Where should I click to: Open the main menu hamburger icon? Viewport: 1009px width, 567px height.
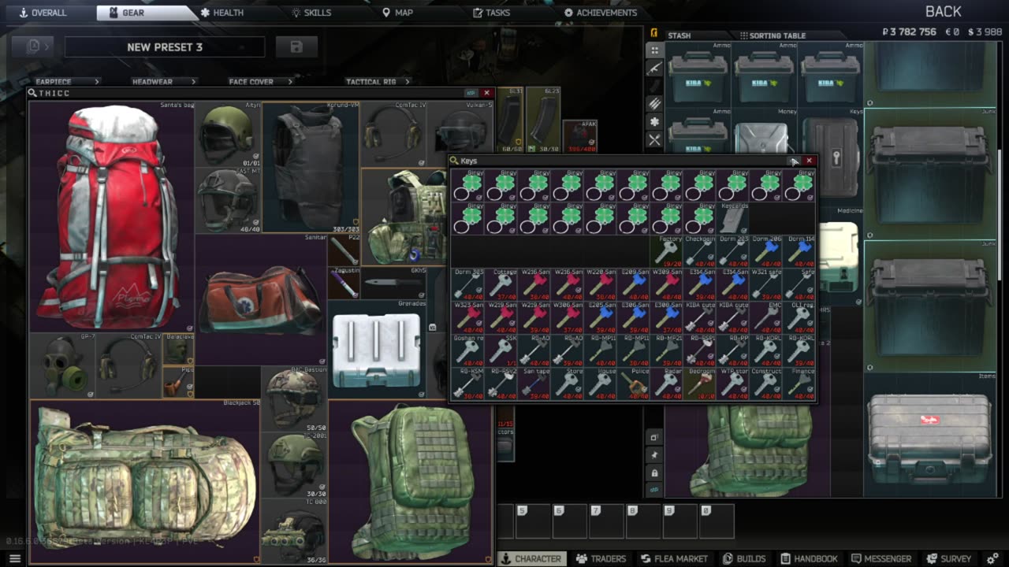[x=14, y=558]
